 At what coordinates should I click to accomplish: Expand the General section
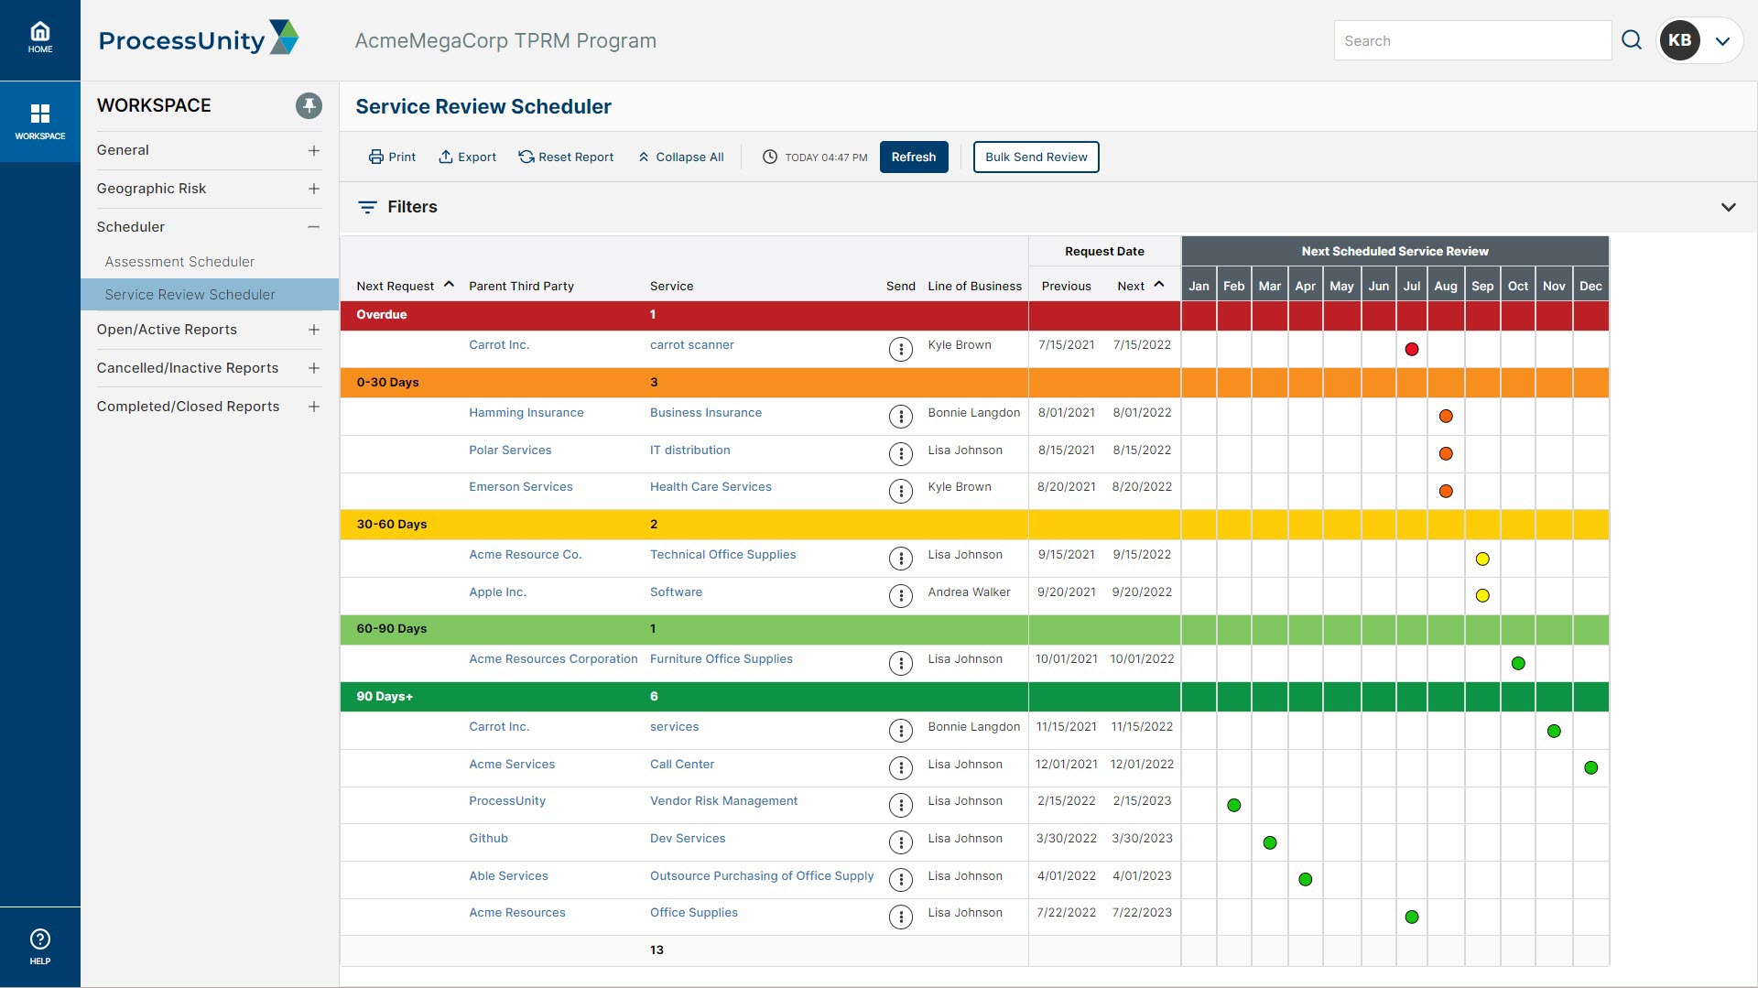(314, 150)
